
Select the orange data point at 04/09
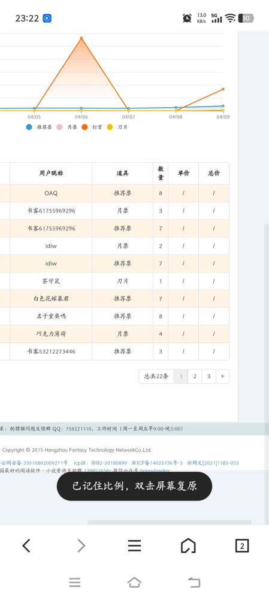[x=223, y=89]
